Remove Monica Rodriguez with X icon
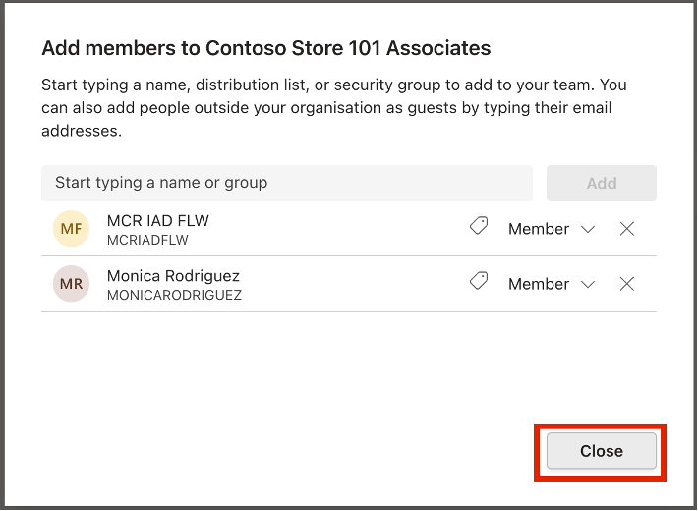Image resolution: width=698 pixels, height=511 pixels. pos(627,284)
